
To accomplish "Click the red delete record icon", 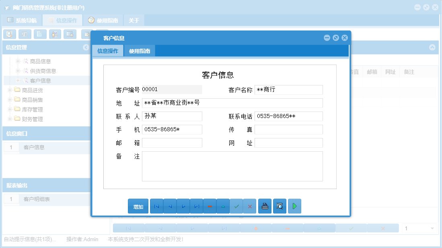I will (210, 206).
